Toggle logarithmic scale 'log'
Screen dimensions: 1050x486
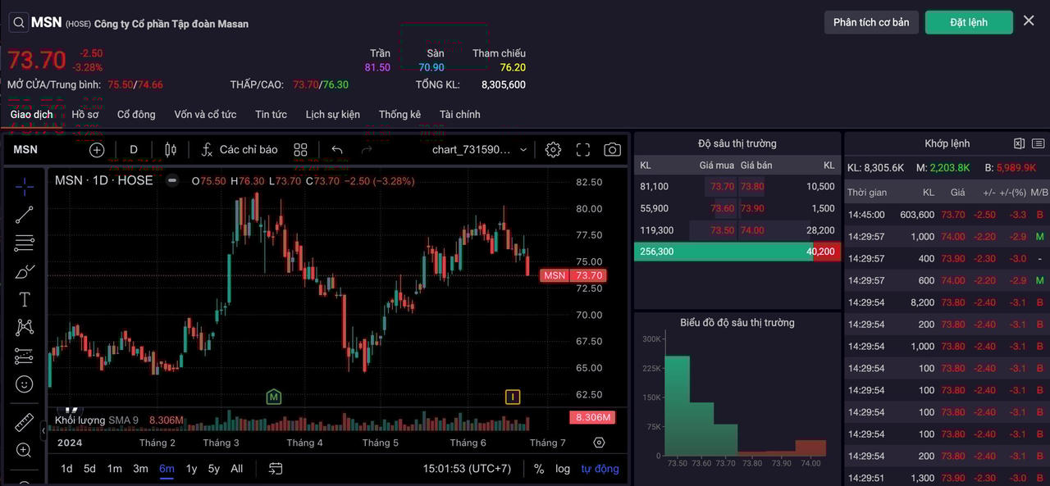coord(563,469)
